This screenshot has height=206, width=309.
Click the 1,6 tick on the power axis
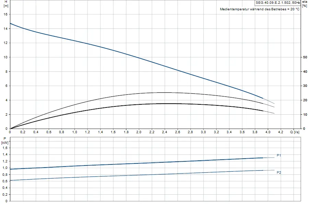(5, 148)
